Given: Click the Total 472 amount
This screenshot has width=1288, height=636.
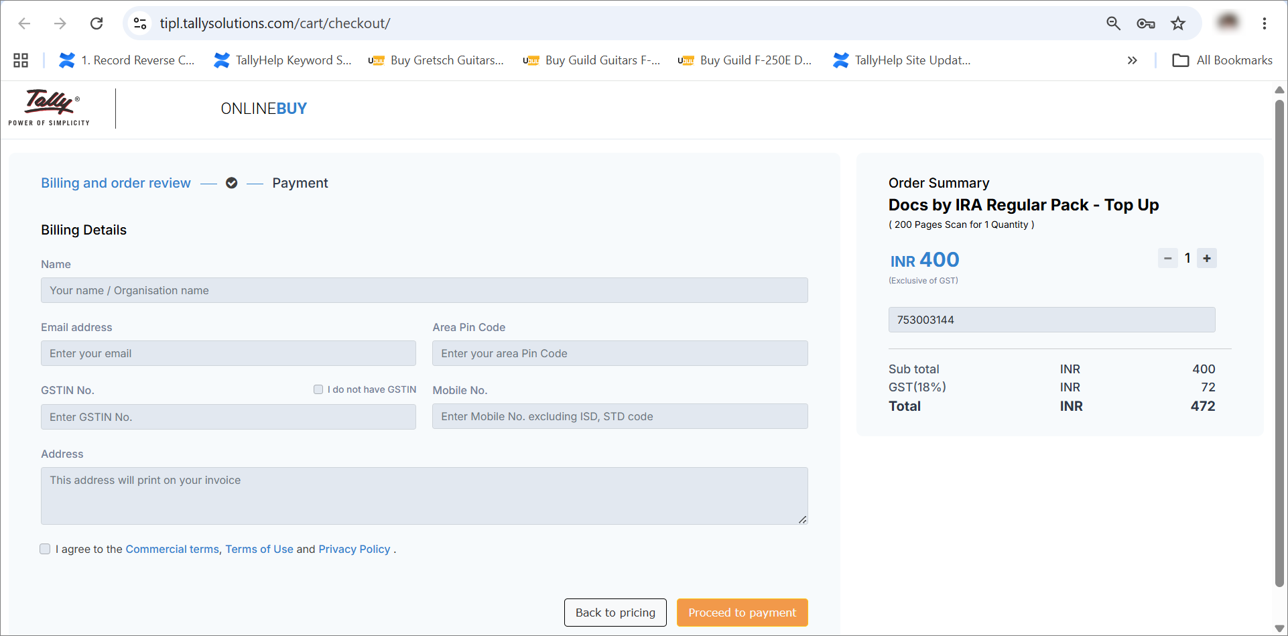Looking at the screenshot, I should [1203, 406].
